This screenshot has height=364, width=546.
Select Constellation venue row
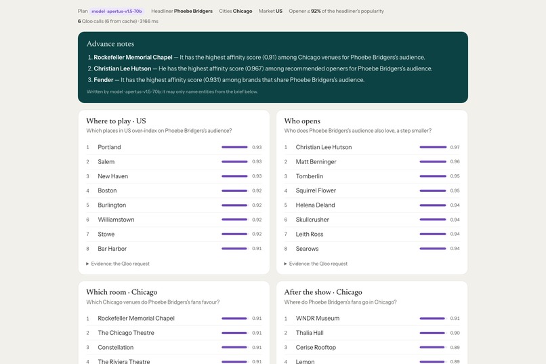point(174,348)
